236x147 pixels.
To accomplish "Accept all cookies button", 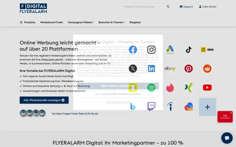I will tap(118, 86).
